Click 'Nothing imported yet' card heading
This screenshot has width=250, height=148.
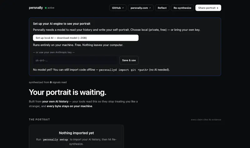(76, 133)
